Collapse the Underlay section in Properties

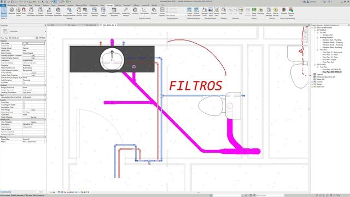tap(45, 85)
